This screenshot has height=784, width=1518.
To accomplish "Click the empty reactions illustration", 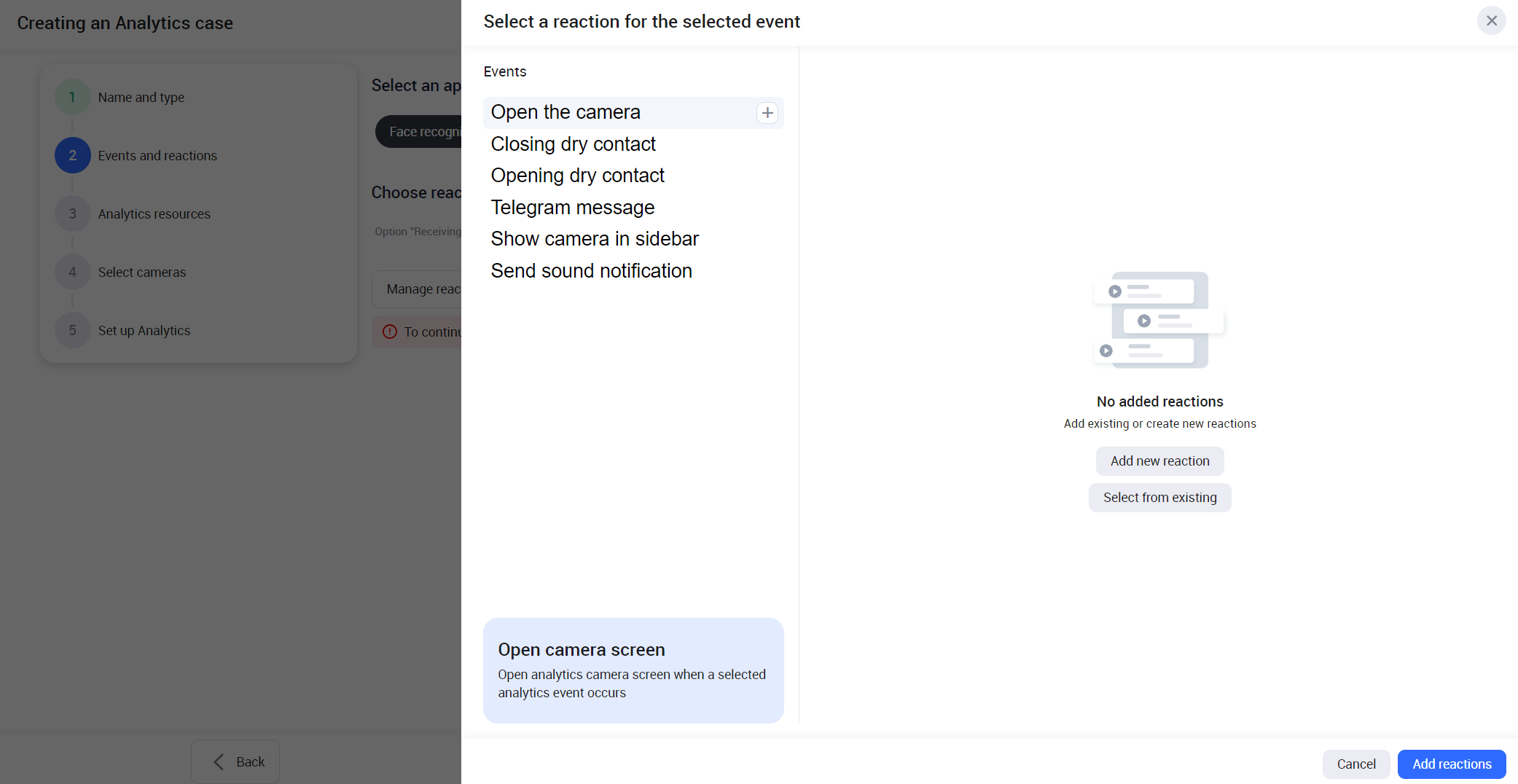I will tap(1159, 320).
